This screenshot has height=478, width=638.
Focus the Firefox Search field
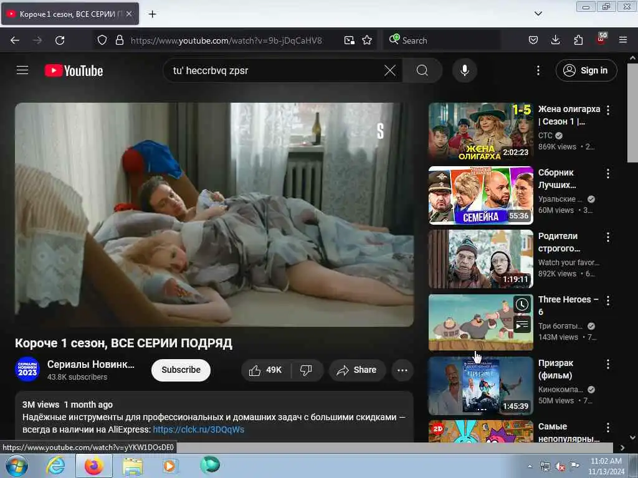[x=442, y=40]
